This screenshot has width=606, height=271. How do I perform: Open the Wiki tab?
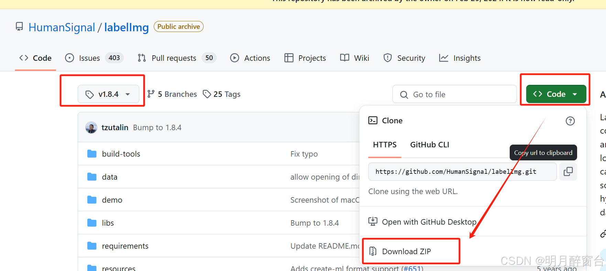click(355, 58)
